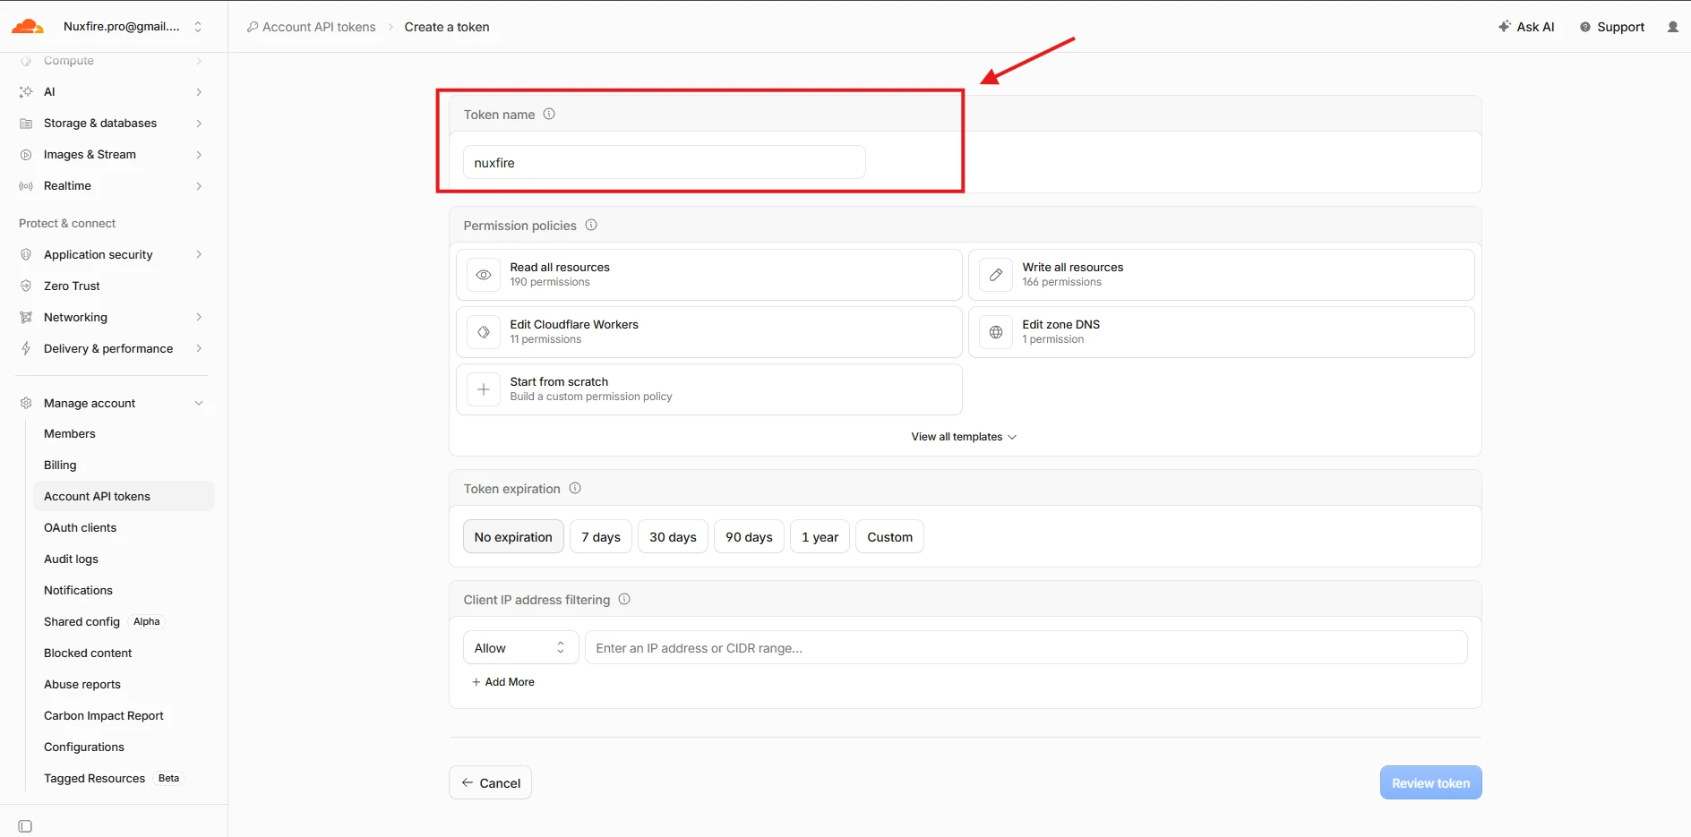This screenshot has width=1691, height=837.
Task: Click the pencil icon for Write all resources
Action: 996,275
